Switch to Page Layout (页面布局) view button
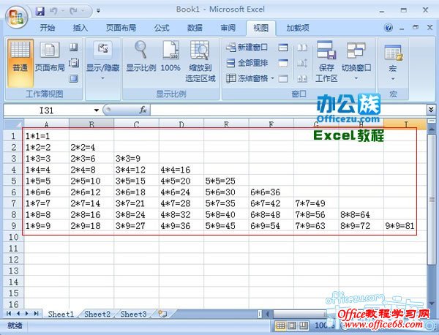The width and height of the screenshot is (439, 335). [50, 57]
